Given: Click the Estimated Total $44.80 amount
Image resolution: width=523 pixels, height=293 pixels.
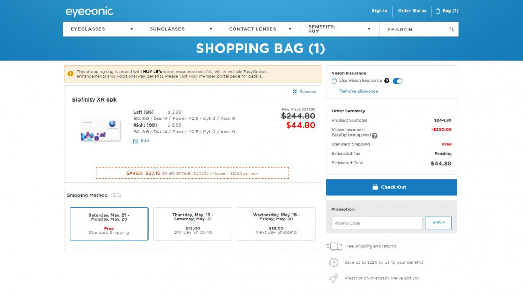Looking at the screenshot, I should tap(441, 164).
